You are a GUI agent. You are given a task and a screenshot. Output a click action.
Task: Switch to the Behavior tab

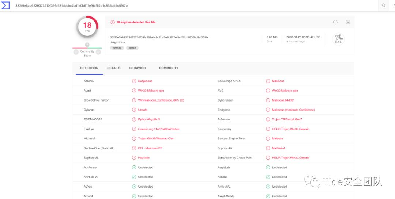click(138, 68)
